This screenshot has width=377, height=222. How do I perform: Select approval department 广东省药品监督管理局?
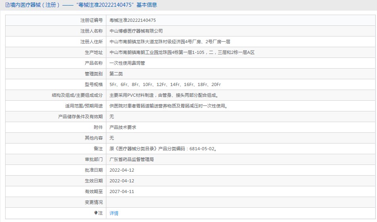pyautogui.click(x=131, y=159)
